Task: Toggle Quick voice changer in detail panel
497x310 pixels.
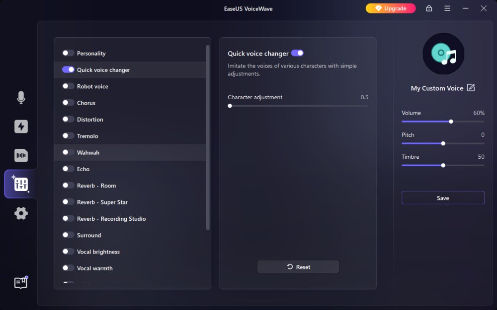Action: pos(297,53)
